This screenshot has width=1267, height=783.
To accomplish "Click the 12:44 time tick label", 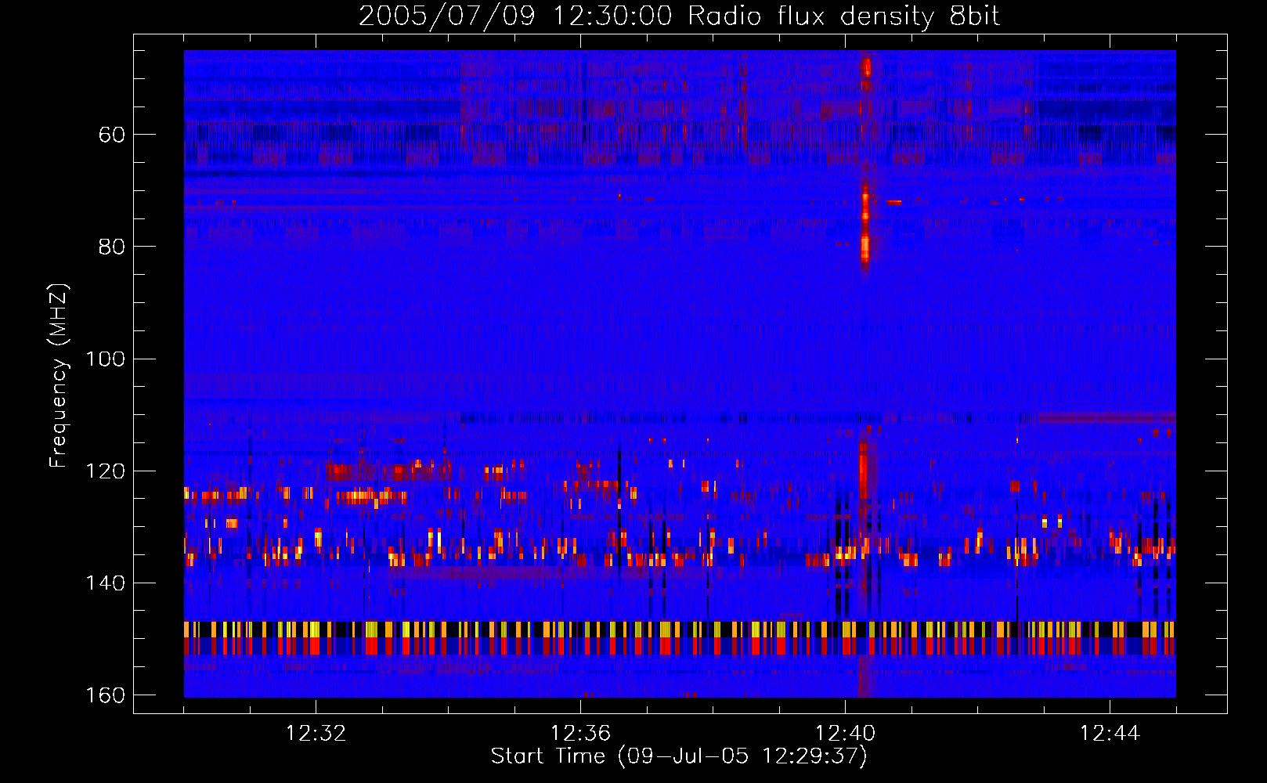I will [1110, 734].
